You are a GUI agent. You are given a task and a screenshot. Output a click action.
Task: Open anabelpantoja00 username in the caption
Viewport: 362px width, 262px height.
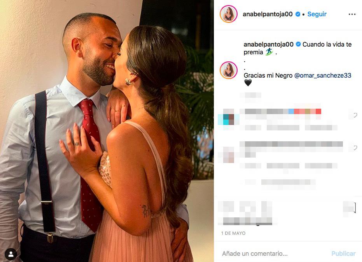pos(269,44)
